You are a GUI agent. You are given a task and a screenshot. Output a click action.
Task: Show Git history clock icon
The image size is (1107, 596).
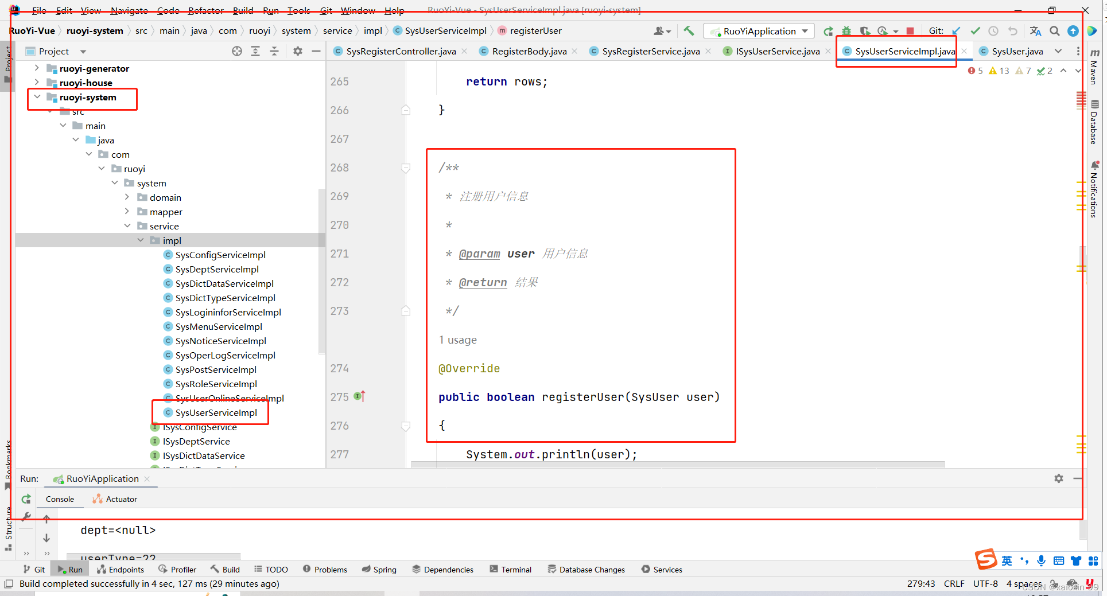pyautogui.click(x=993, y=31)
